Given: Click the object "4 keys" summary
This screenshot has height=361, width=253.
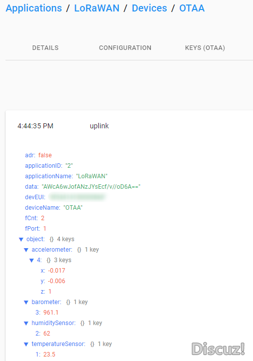Looking at the screenshot, I should (65, 239).
